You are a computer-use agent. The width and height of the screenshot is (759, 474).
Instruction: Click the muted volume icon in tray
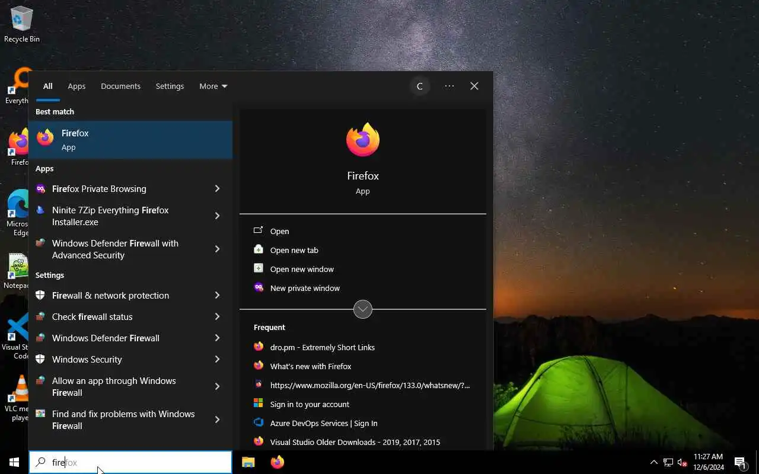[x=683, y=462]
